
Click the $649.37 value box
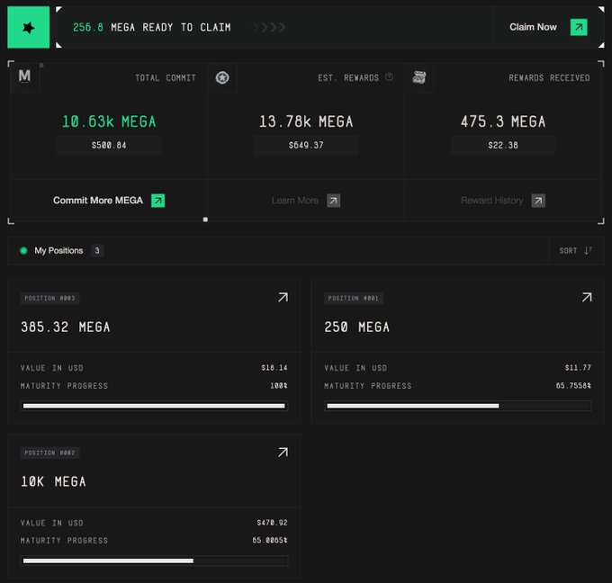(306, 145)
